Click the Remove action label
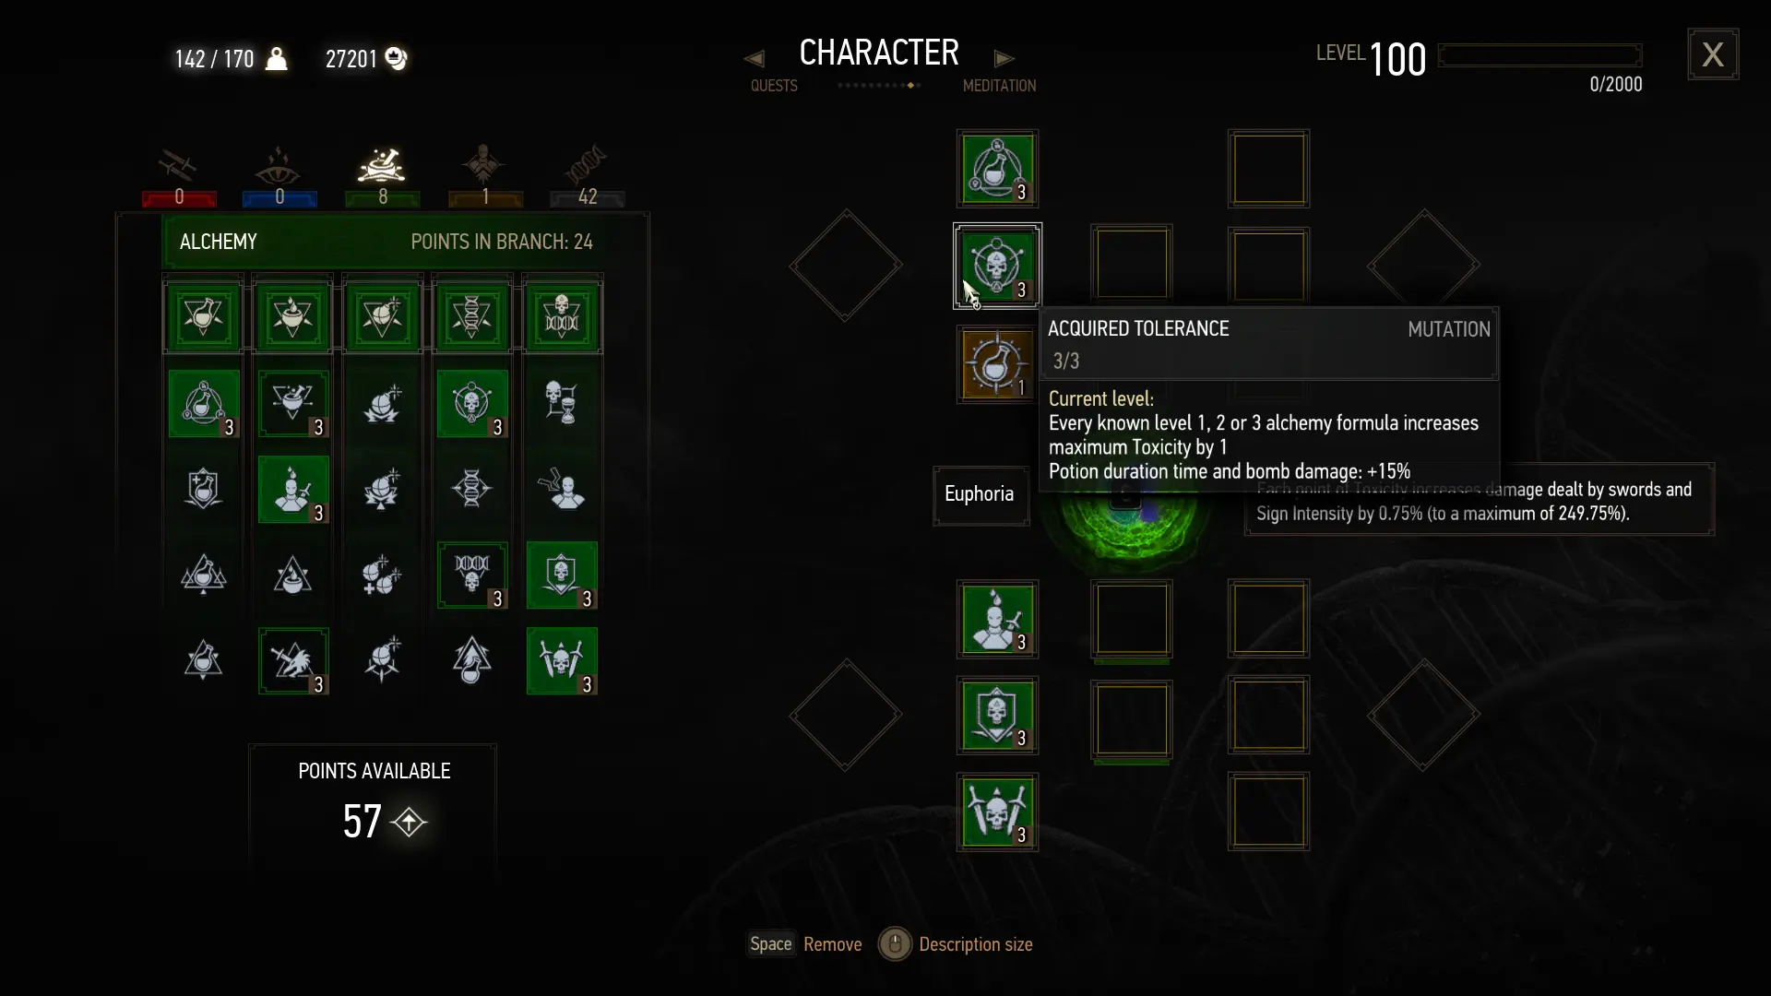1771x996 pixels. coord(832,944)
